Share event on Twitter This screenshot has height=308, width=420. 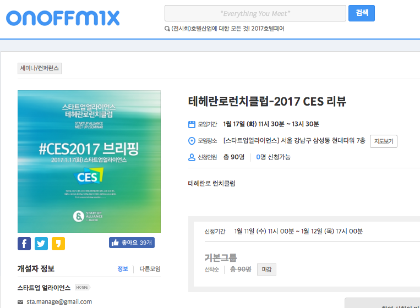(x=41, y=243)
